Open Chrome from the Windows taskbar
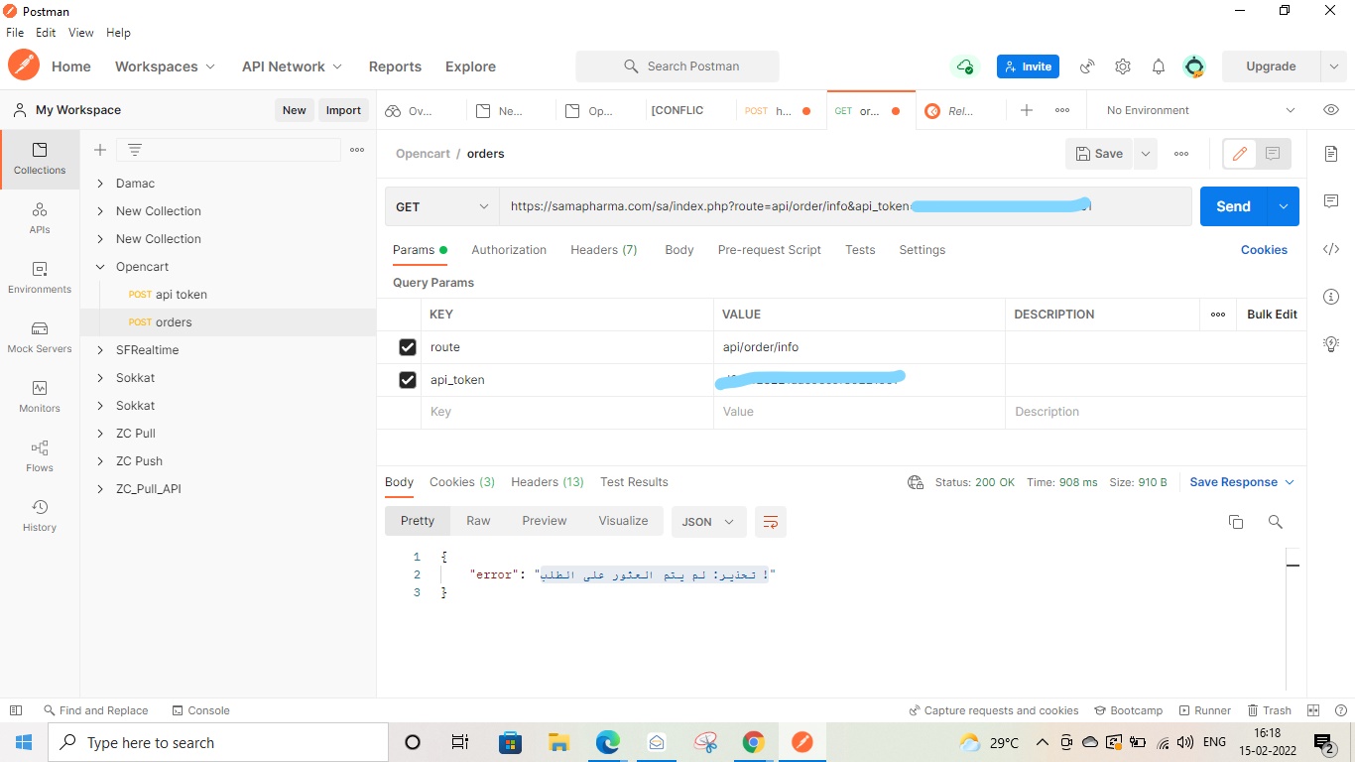 point(753,742)
